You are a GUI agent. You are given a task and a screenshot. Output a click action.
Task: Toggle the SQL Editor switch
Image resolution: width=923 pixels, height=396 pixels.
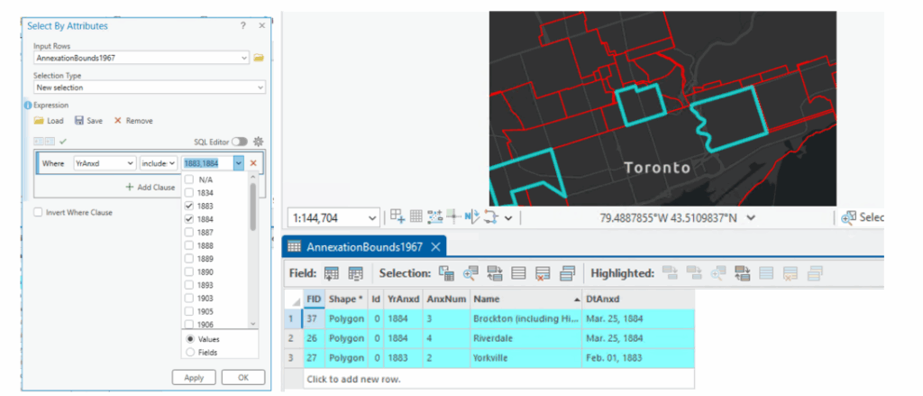click(x=240, y=142)
